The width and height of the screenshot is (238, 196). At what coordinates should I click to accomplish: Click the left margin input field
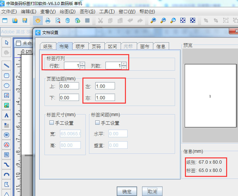point(105,86)
